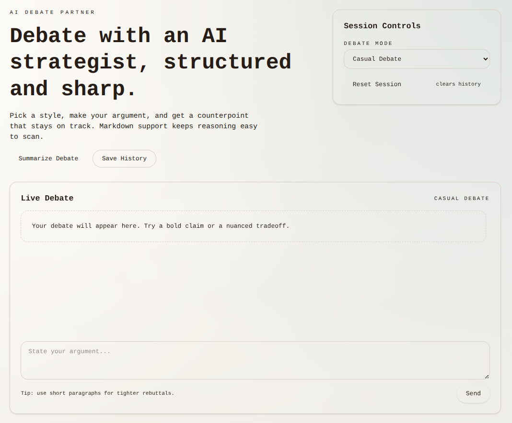The image size is (512, 423).
Task: Click the AI DEBATE PARTNER header label
Action: [x=53, y=12]
